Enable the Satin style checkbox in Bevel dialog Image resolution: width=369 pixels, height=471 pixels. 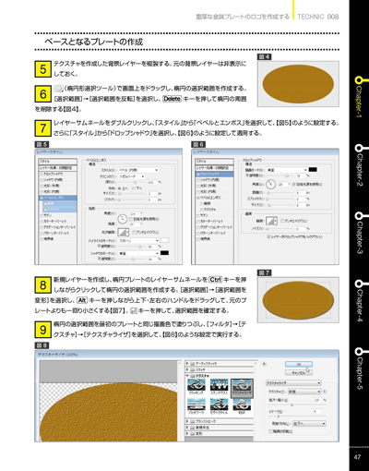(42, 215)
